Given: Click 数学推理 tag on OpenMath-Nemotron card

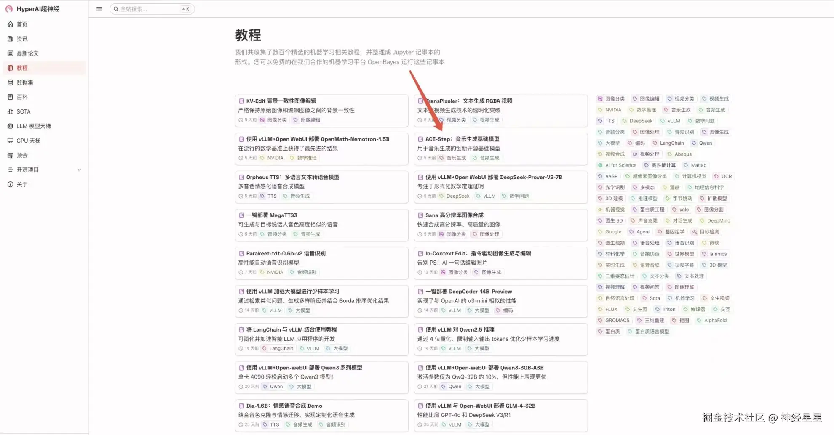Looking at the screenshot, I should 303,158.
